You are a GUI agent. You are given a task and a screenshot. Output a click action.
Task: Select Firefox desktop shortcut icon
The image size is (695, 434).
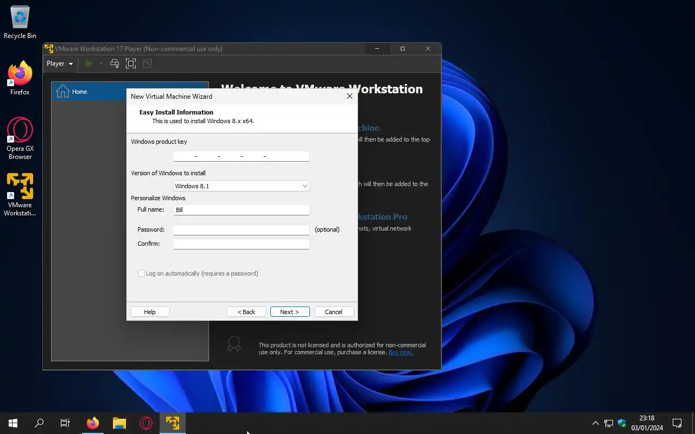tap(20, 79)
